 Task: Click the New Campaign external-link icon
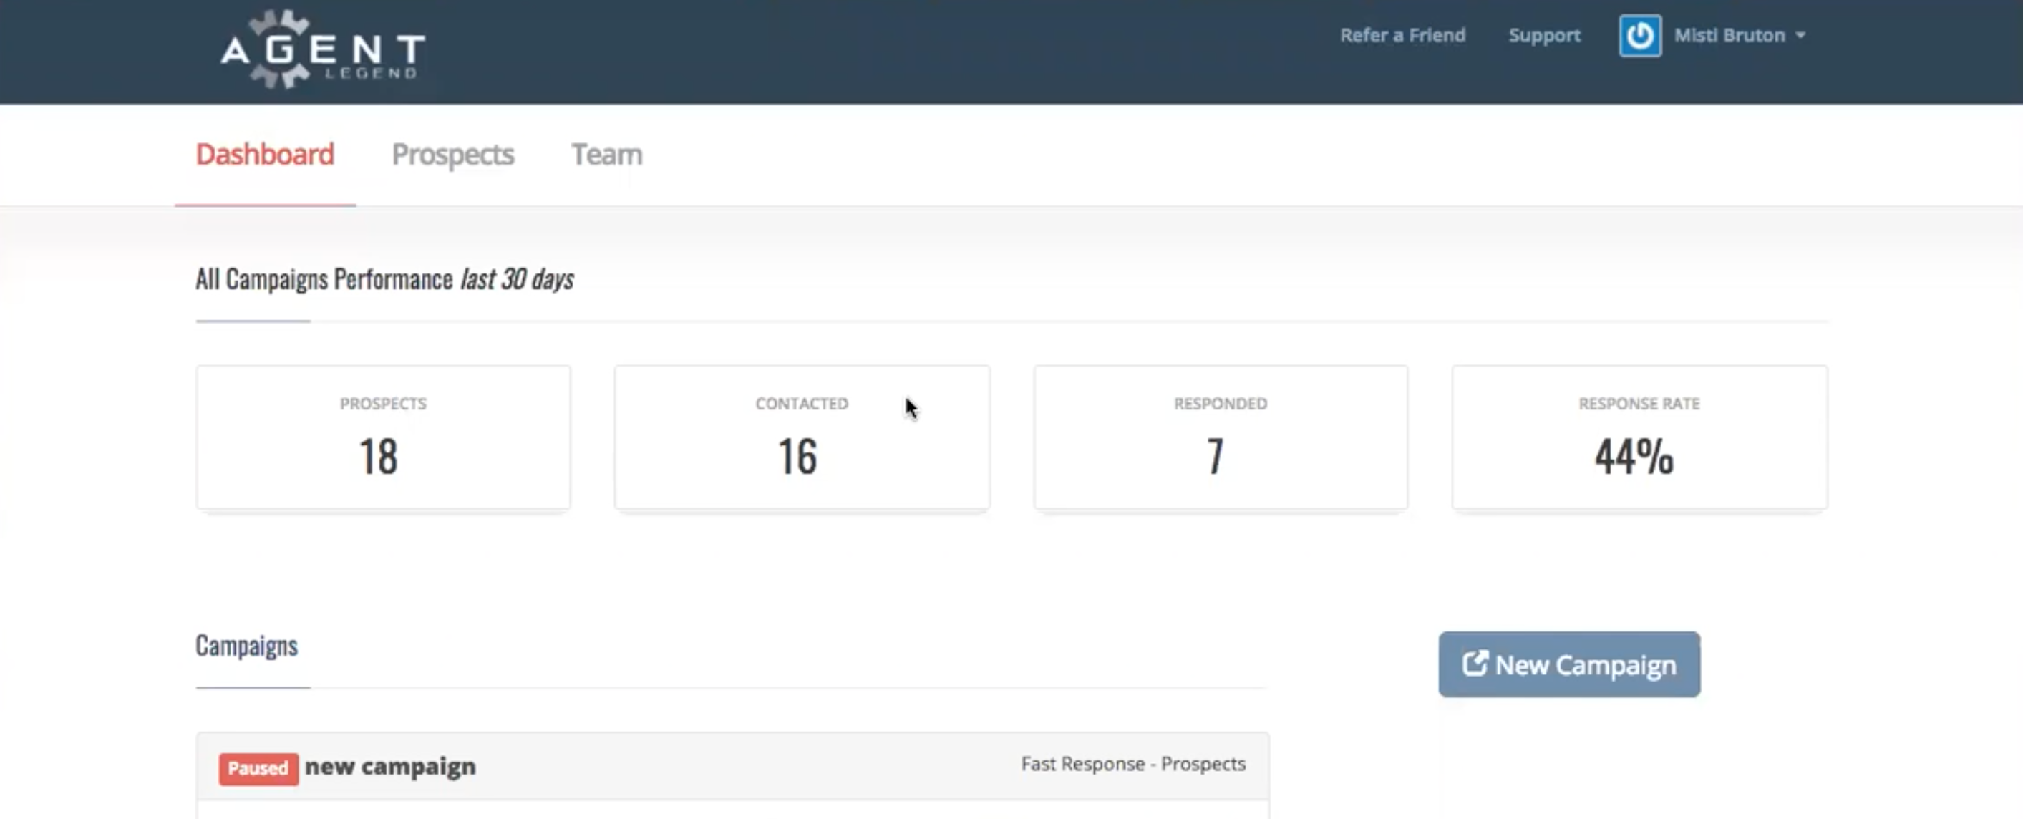[x=1474, y=664]
